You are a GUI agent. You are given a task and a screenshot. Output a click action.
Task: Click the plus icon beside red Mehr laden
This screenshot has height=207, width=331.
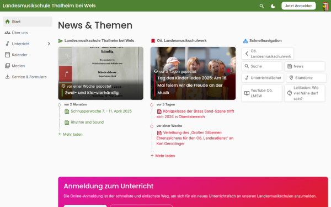pos(152,156)
